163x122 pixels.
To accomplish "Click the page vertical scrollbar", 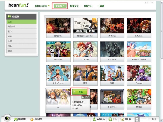I will (162, 31).
